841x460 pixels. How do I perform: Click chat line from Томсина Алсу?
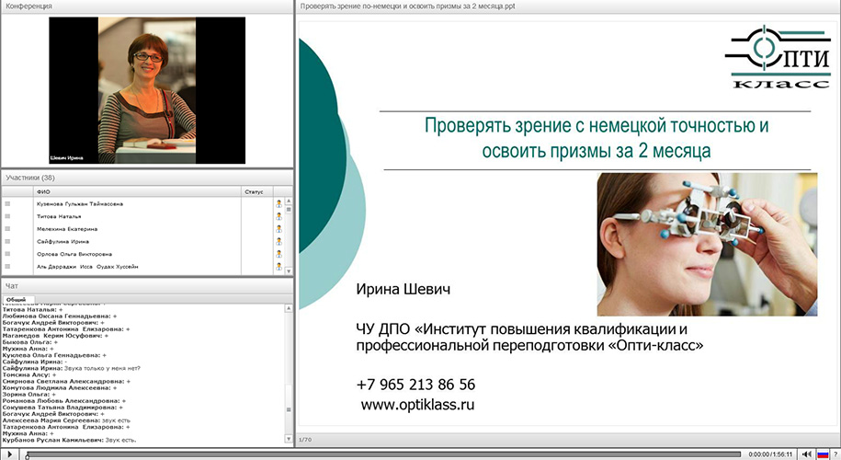tap(29, 374)
